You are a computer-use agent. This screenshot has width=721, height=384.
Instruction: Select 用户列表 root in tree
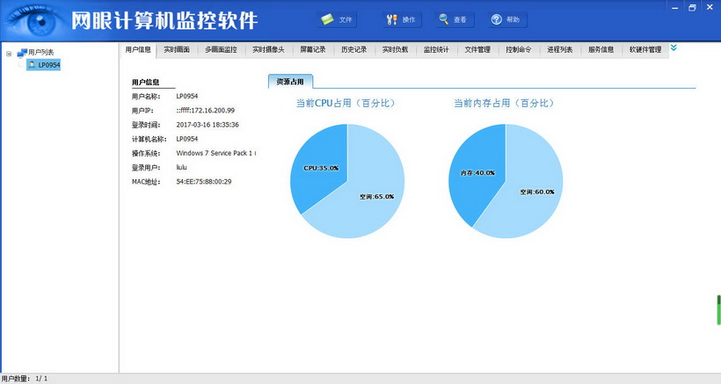[36, 53]
